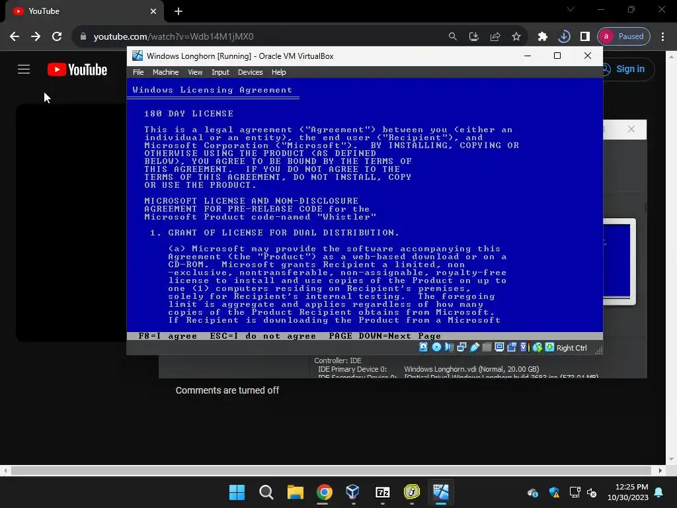Select the YouTube browser tab
The height and width of the screenshot is (508, 677).
pyautogui.click(x=85, y=11)
